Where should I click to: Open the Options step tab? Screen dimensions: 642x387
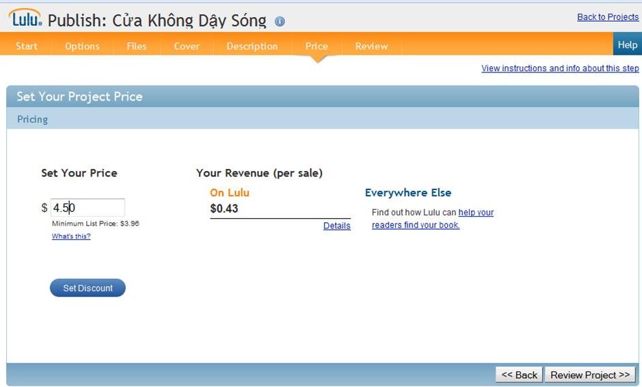click(82, 46)
